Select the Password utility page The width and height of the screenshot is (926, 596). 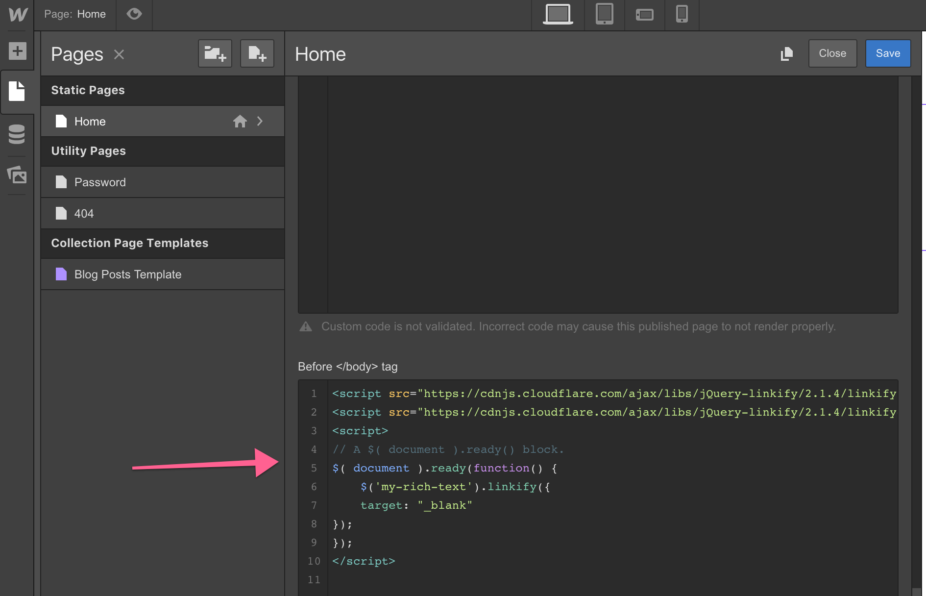(x=100, y=182)
